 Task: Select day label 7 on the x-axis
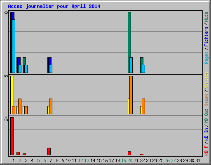click(x=51, y=160)
